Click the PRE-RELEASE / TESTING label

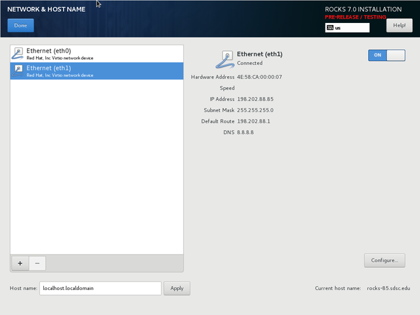[x=355, y=17]
